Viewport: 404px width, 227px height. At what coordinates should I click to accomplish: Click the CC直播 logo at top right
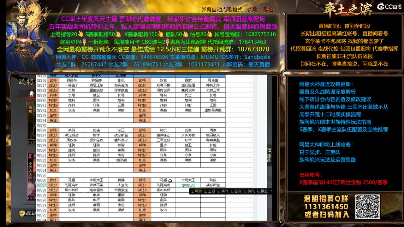[389, 7]
